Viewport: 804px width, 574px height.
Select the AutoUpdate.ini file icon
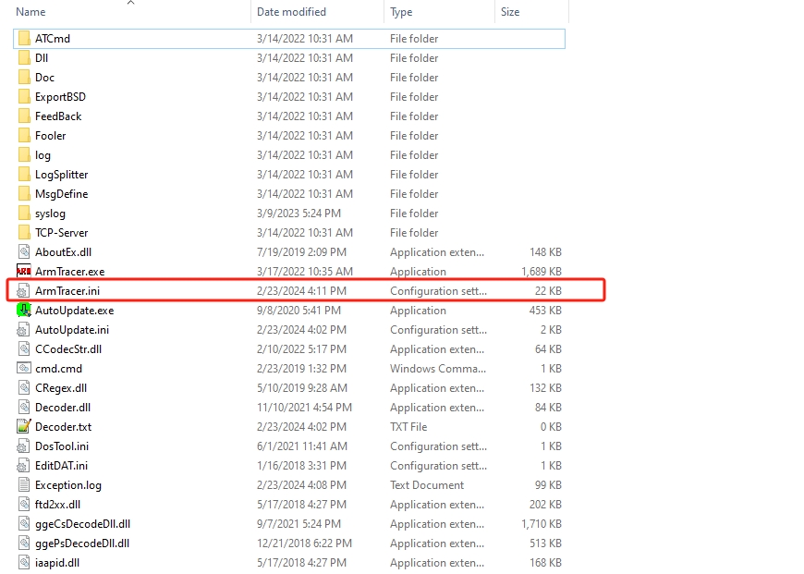click(x=22, y=330)
